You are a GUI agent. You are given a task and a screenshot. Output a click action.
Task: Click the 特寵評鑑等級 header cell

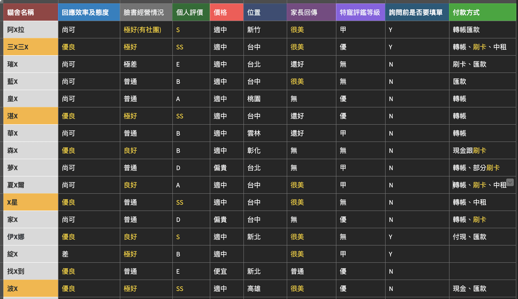point(361,12)
